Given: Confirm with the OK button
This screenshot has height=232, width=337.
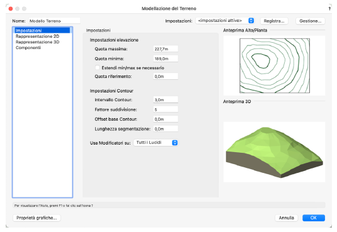Looking at the screenshot, I should (x=314, y=218).
